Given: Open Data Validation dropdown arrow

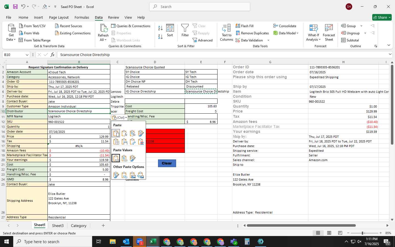Looking at the screenshot, I should [x=268, y=40].
